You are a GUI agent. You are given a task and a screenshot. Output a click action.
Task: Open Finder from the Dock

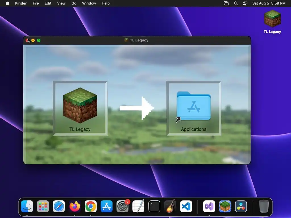pos(27,206)
